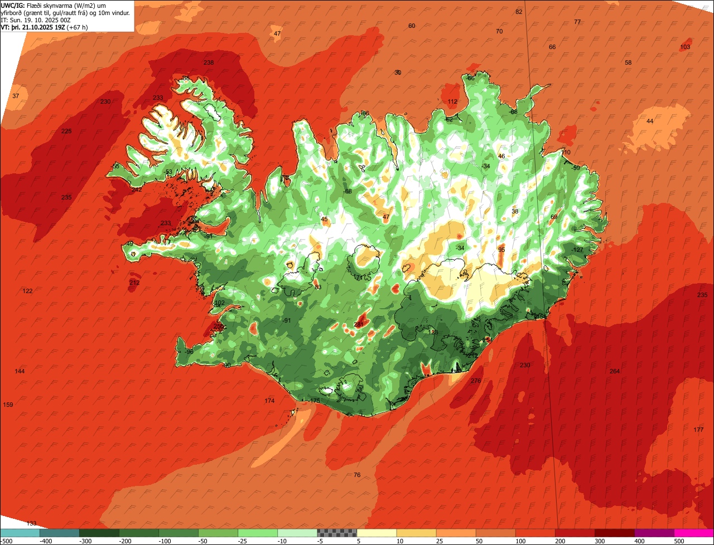Click the map value '225' over the western sea
Screen dimensions: 714x545
[x=66, y=132]
